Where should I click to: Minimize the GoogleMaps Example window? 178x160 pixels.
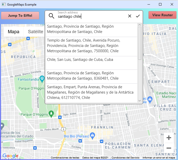(x=149, y=4)
